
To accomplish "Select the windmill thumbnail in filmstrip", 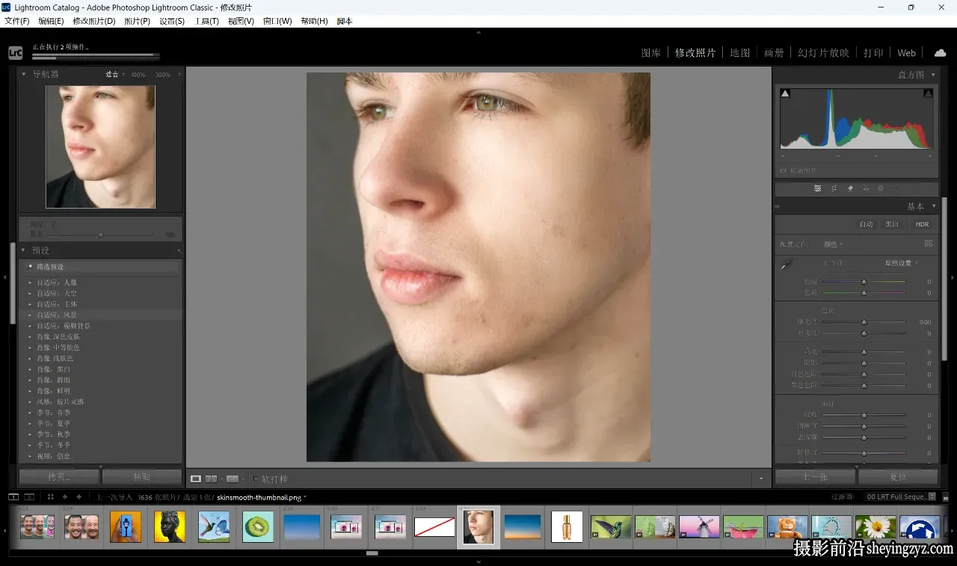I will coord(699,527).
